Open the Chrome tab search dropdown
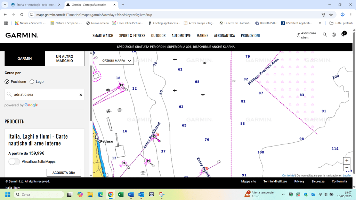356x200 pixels. pyautogui.click(x=4, y=5)
